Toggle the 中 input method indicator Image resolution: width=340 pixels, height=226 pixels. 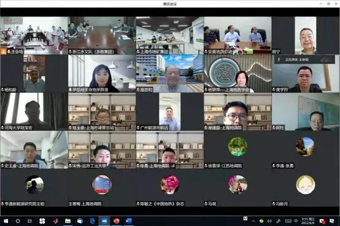296,221
